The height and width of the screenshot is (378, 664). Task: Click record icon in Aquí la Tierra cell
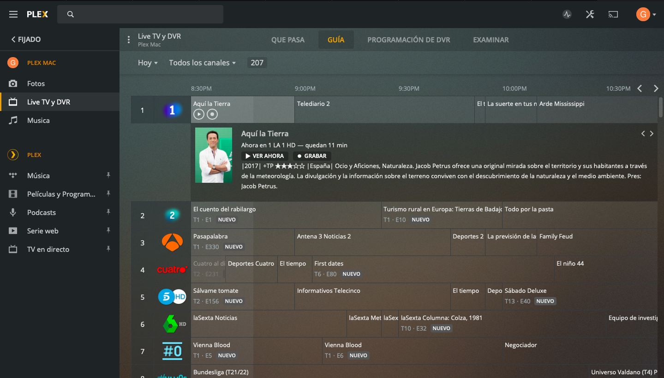click(x=212, y=114)
